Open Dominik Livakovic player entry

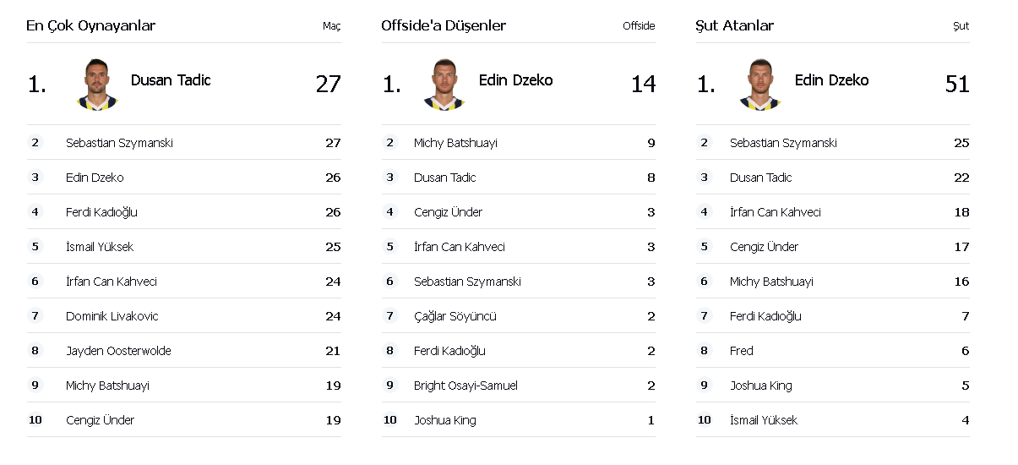pyautogui.click(x=112, y=316)
